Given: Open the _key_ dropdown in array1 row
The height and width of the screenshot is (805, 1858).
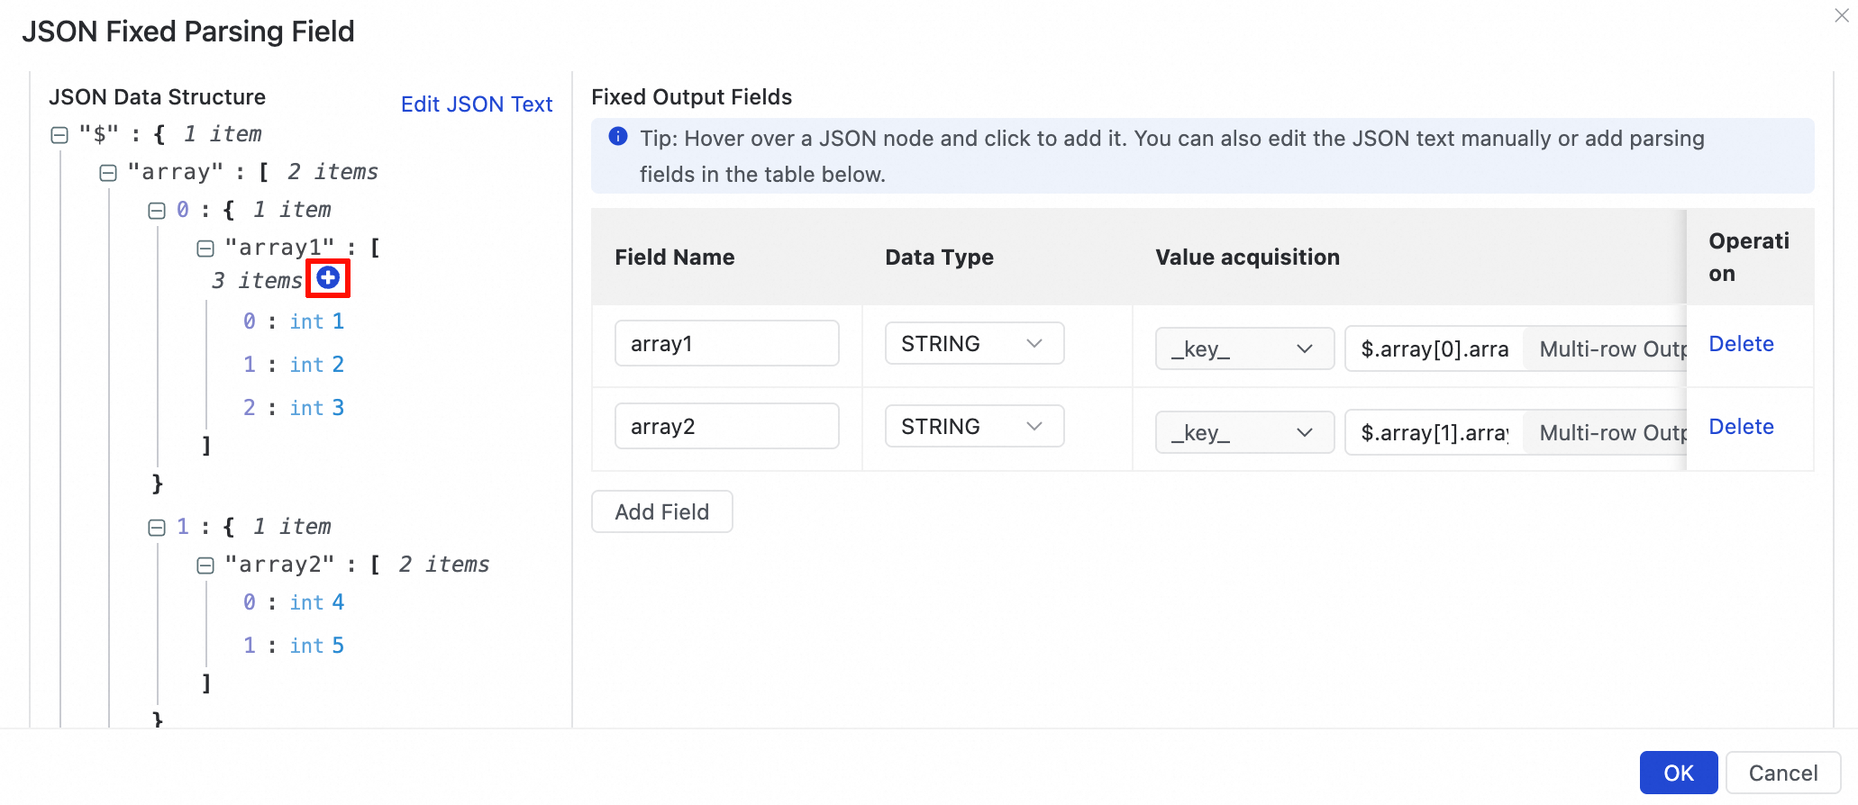Looking at the screenshot, I should pyautogui.click(x=1244, y=349).
